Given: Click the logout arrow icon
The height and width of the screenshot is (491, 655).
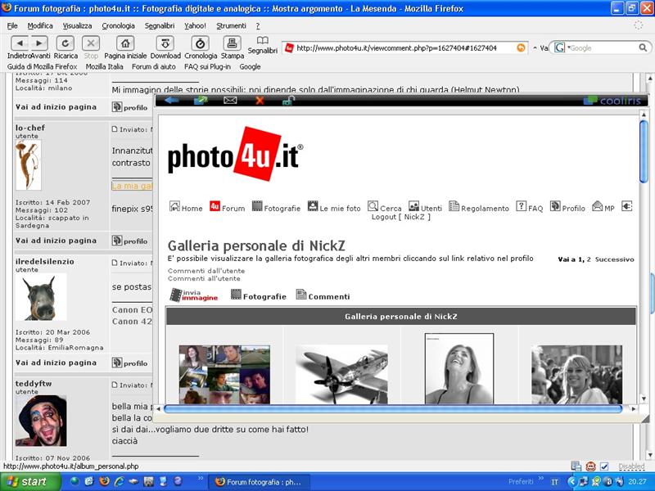Looking at the screenshot, I should click(x=626, y=206).
